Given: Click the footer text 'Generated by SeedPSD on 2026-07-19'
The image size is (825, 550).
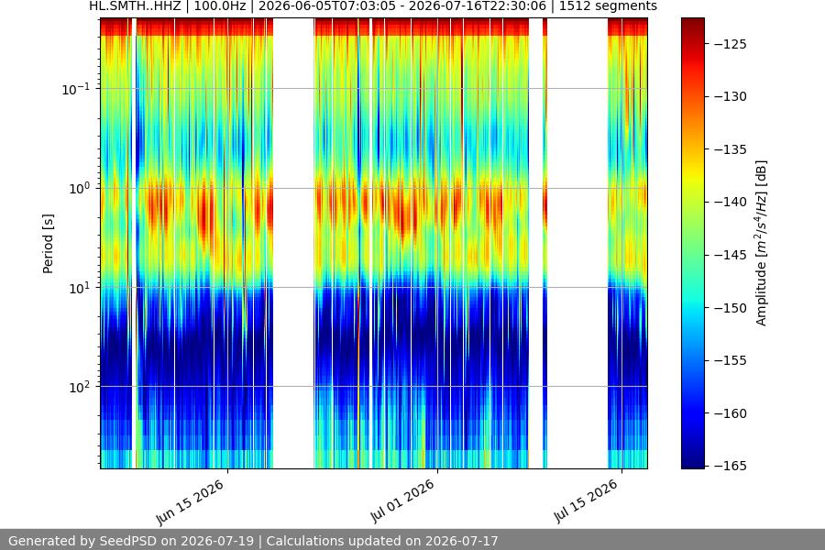Looking at the screenshot, I should (131, 541).
